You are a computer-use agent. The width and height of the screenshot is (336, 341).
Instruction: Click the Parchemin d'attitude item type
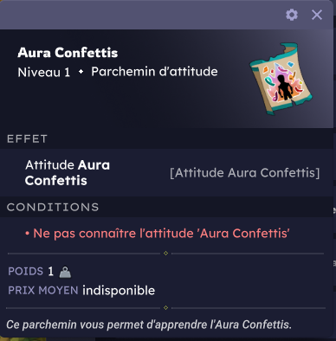click(x=154, y=72)
